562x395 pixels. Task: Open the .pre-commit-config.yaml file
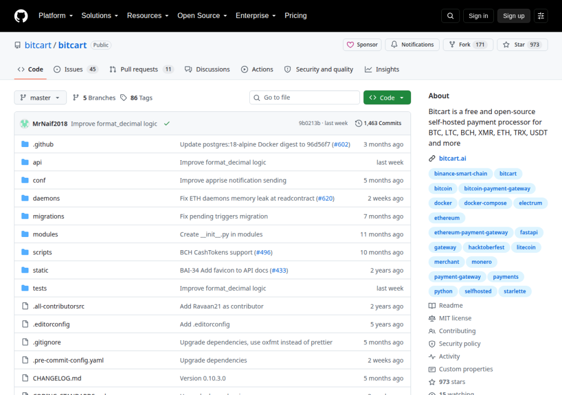(68, 360)
